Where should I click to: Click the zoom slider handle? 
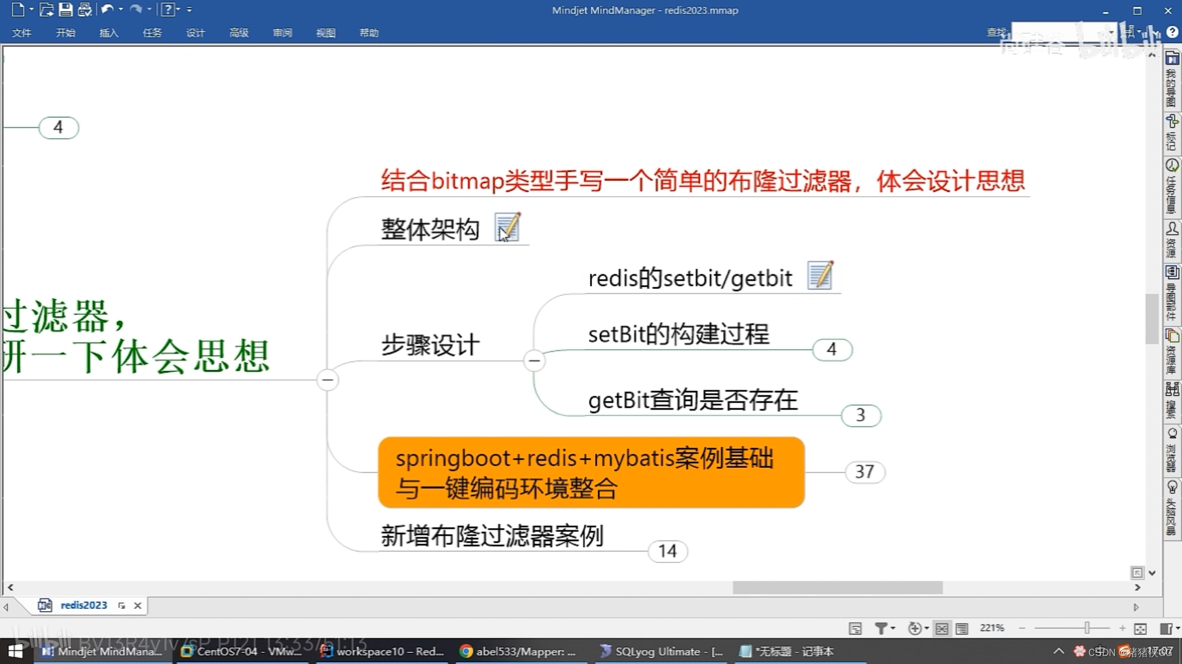(1087, 628)
